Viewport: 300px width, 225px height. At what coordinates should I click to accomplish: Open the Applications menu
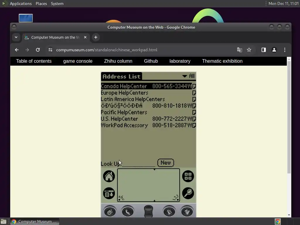(21, 4)
